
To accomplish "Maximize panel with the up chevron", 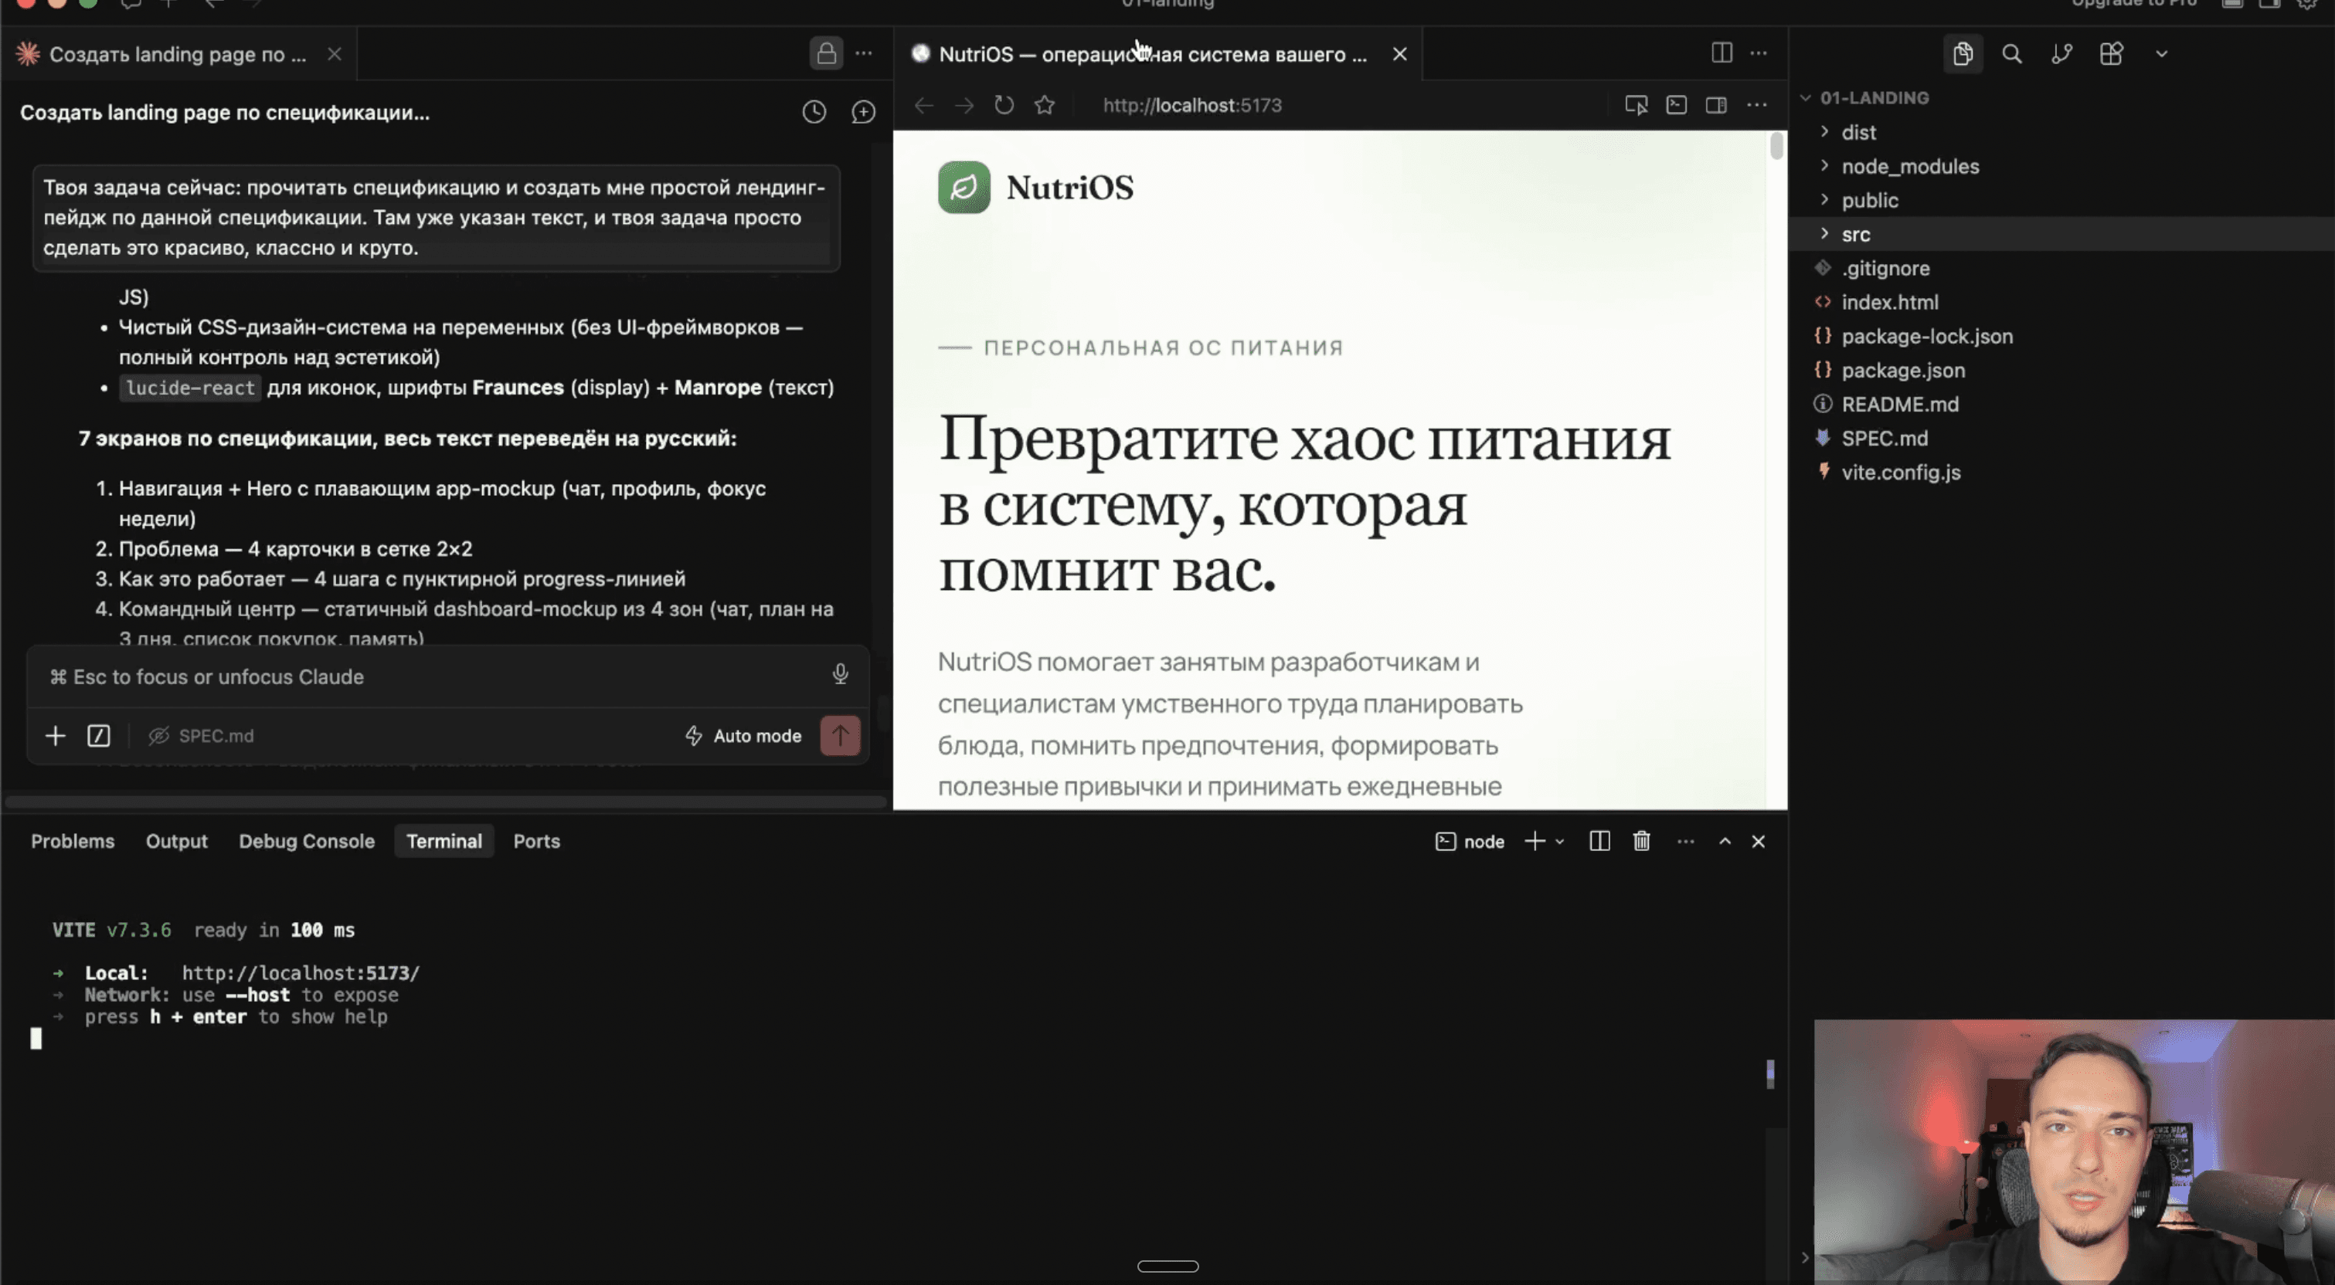I will click(1725, 842).
